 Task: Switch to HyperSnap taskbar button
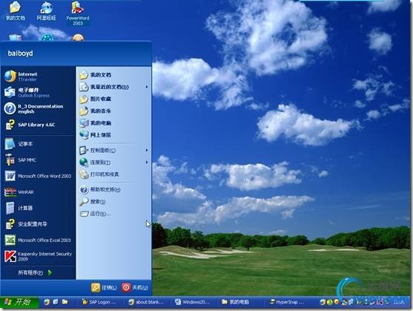[x=286, y=302]
